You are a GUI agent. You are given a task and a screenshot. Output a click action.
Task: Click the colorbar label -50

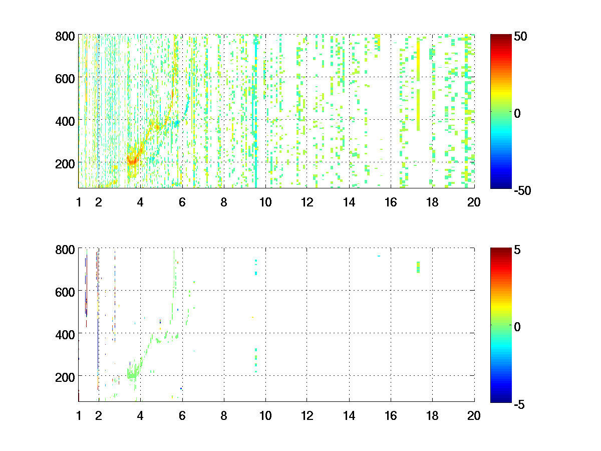coord(522,190)
